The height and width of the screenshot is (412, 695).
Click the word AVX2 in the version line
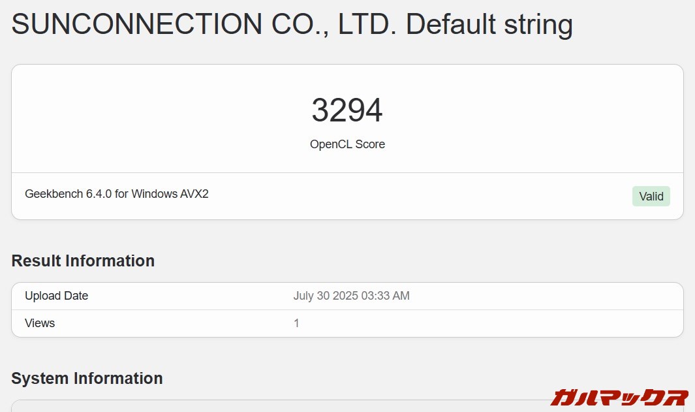[193, 194]
